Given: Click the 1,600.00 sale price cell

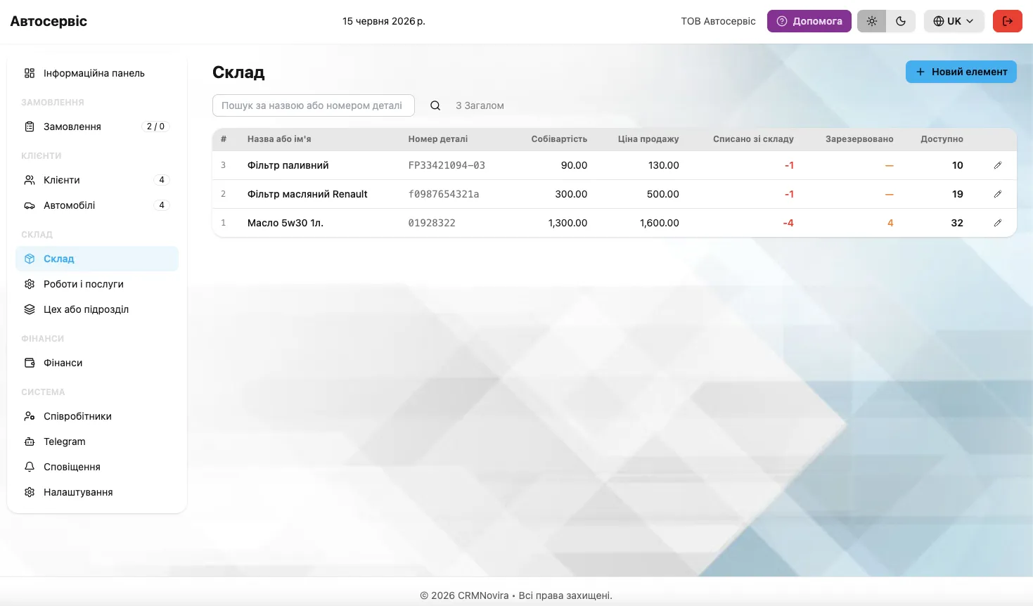Looking at the screenshot, I should [x=660, y=223].
